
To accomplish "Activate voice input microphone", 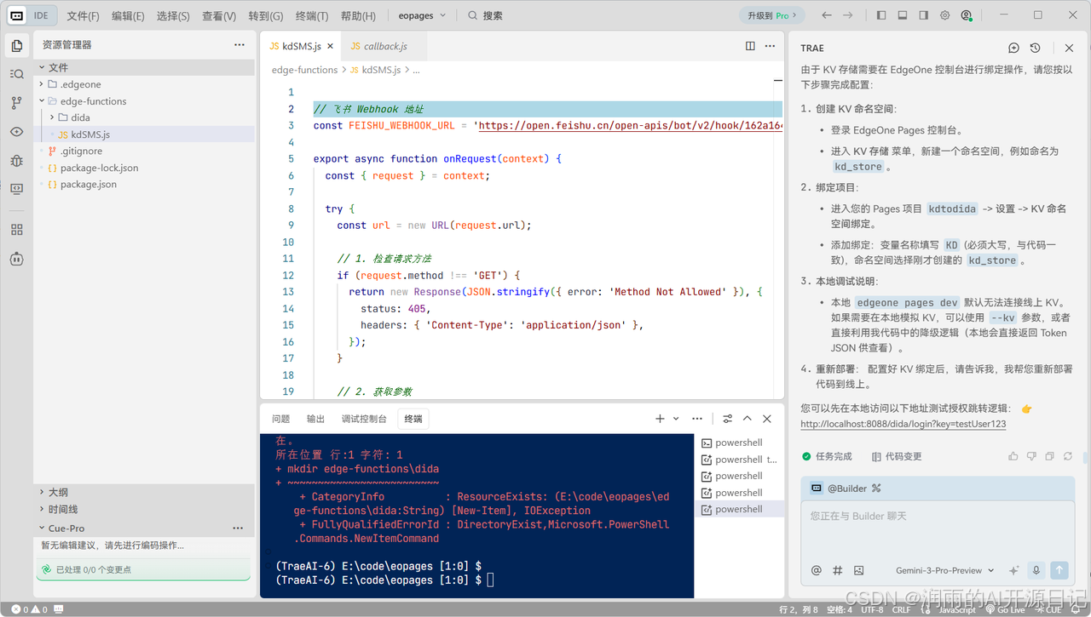I will point(1036,570).
